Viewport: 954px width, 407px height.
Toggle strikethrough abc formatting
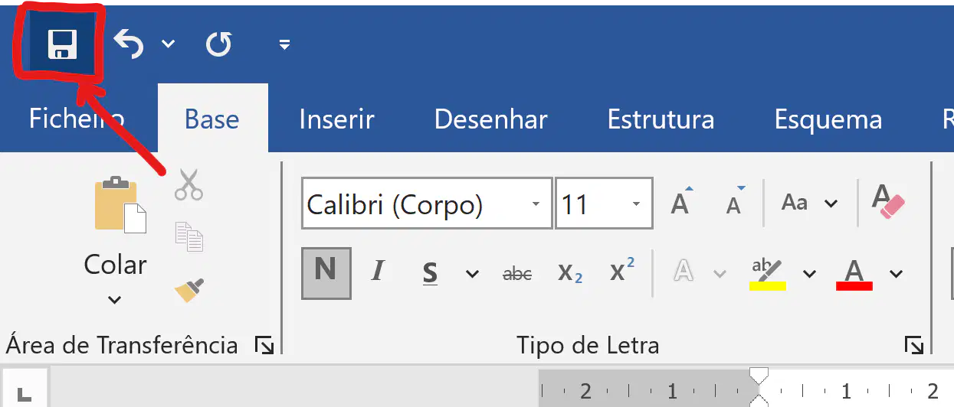point(517,273)
